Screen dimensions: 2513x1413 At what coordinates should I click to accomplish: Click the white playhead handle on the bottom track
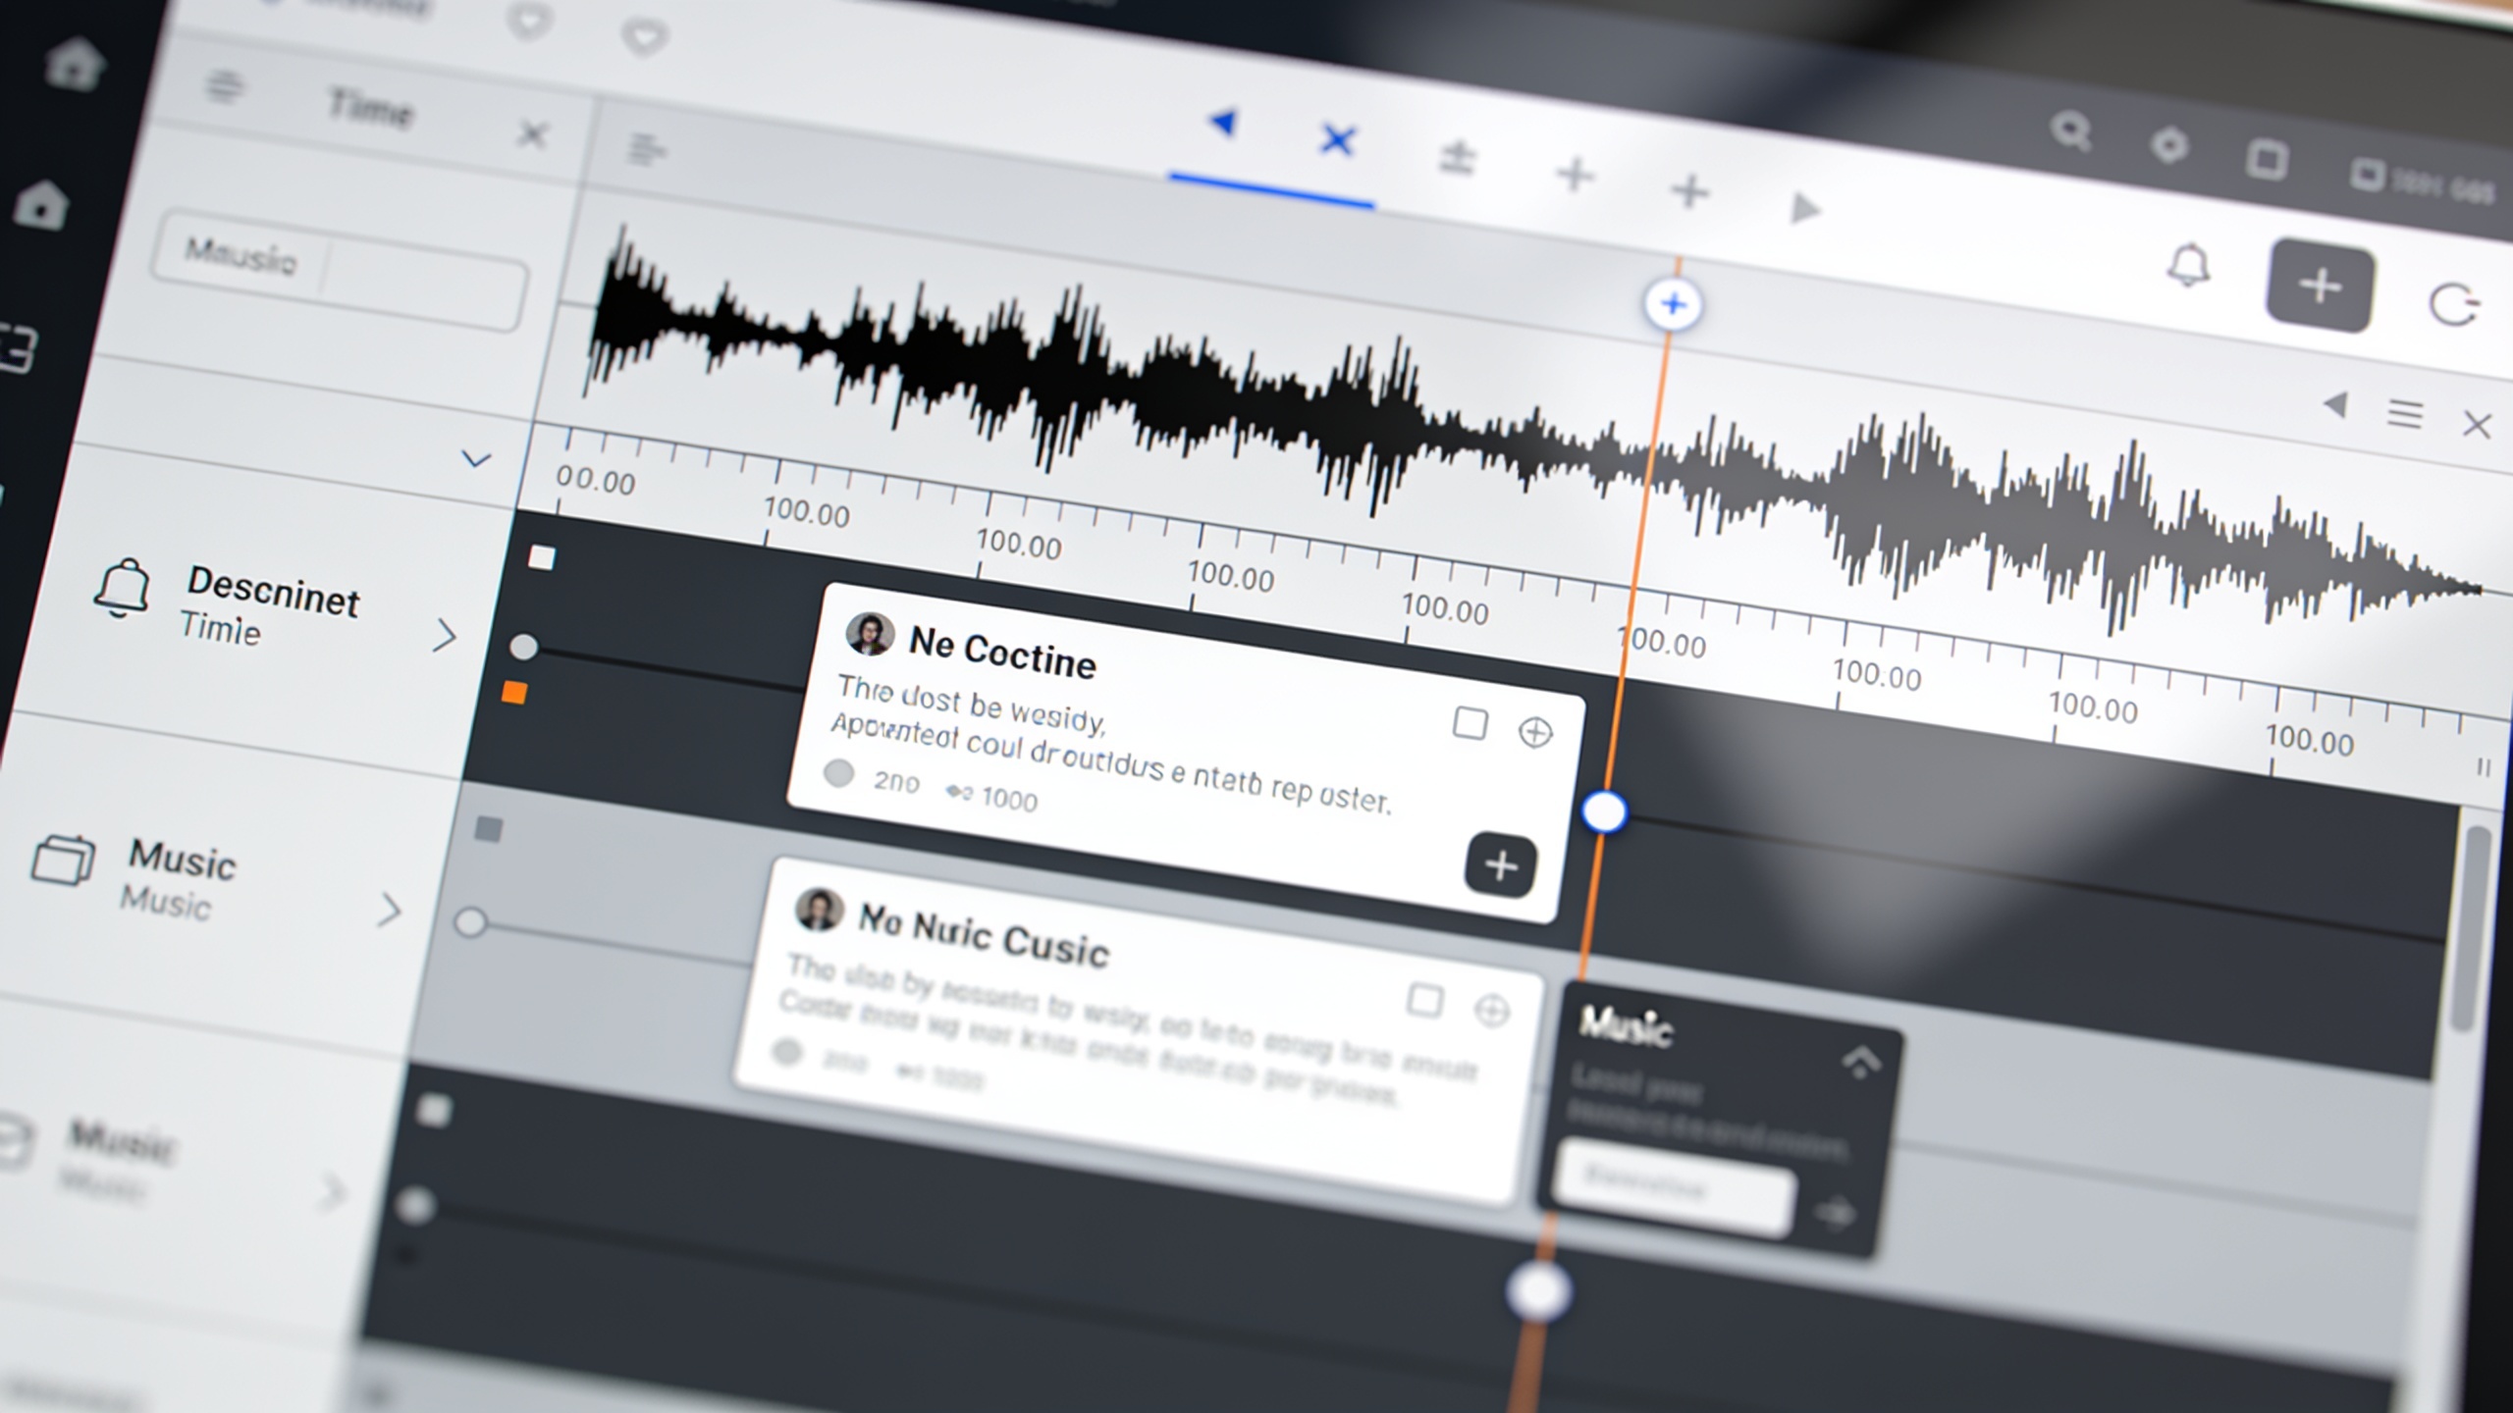tap(1539, 1291)
